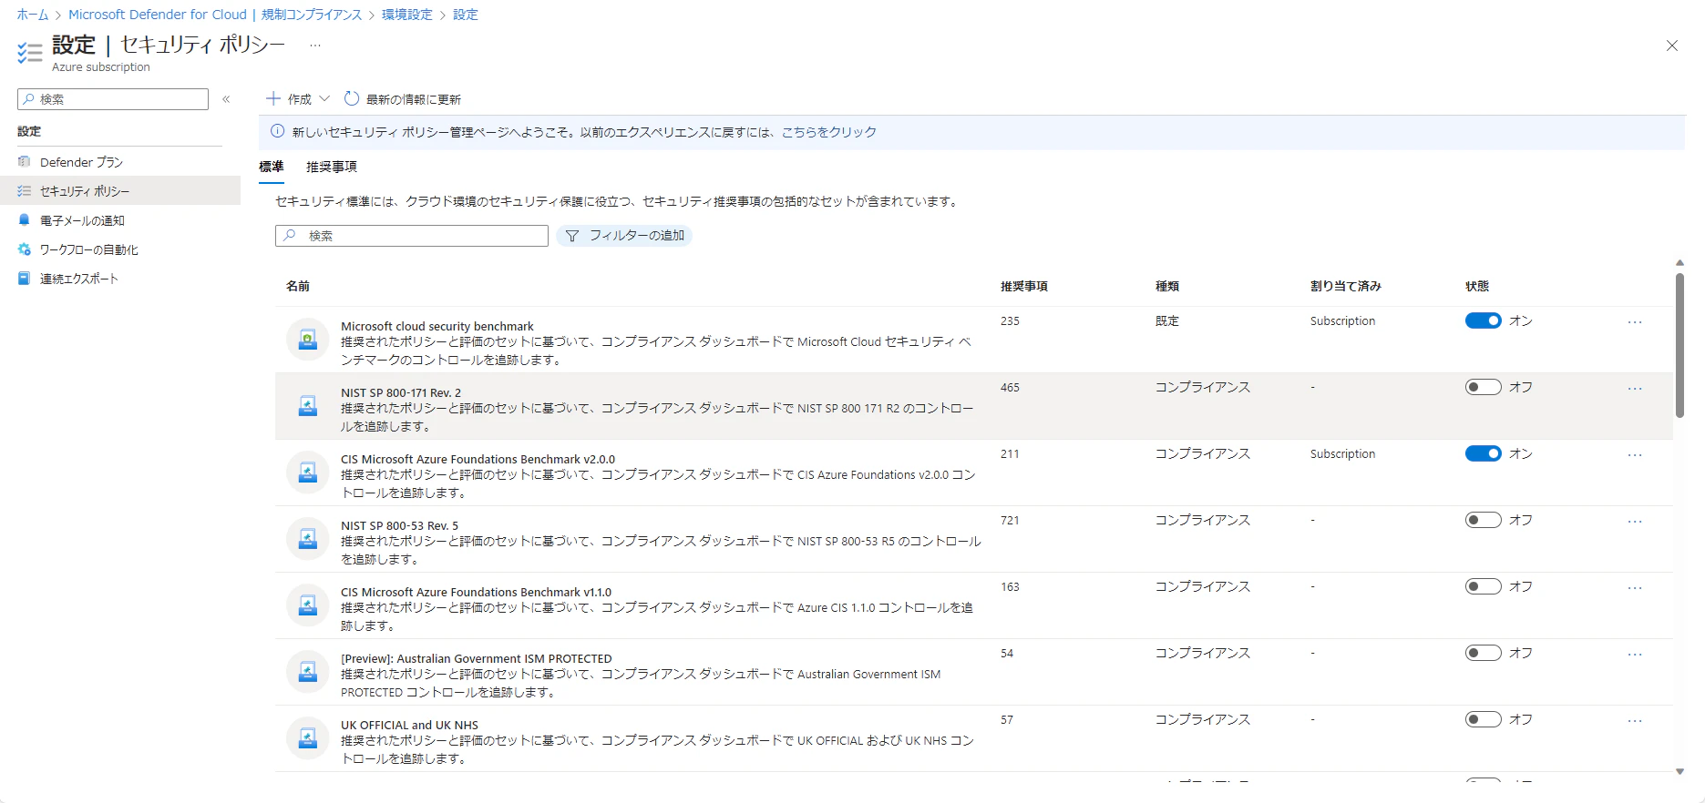Click the refresh icon labeled 最新の情報に更新
The height and width of the screenshot is (803, 1705).
pos(352,98)
